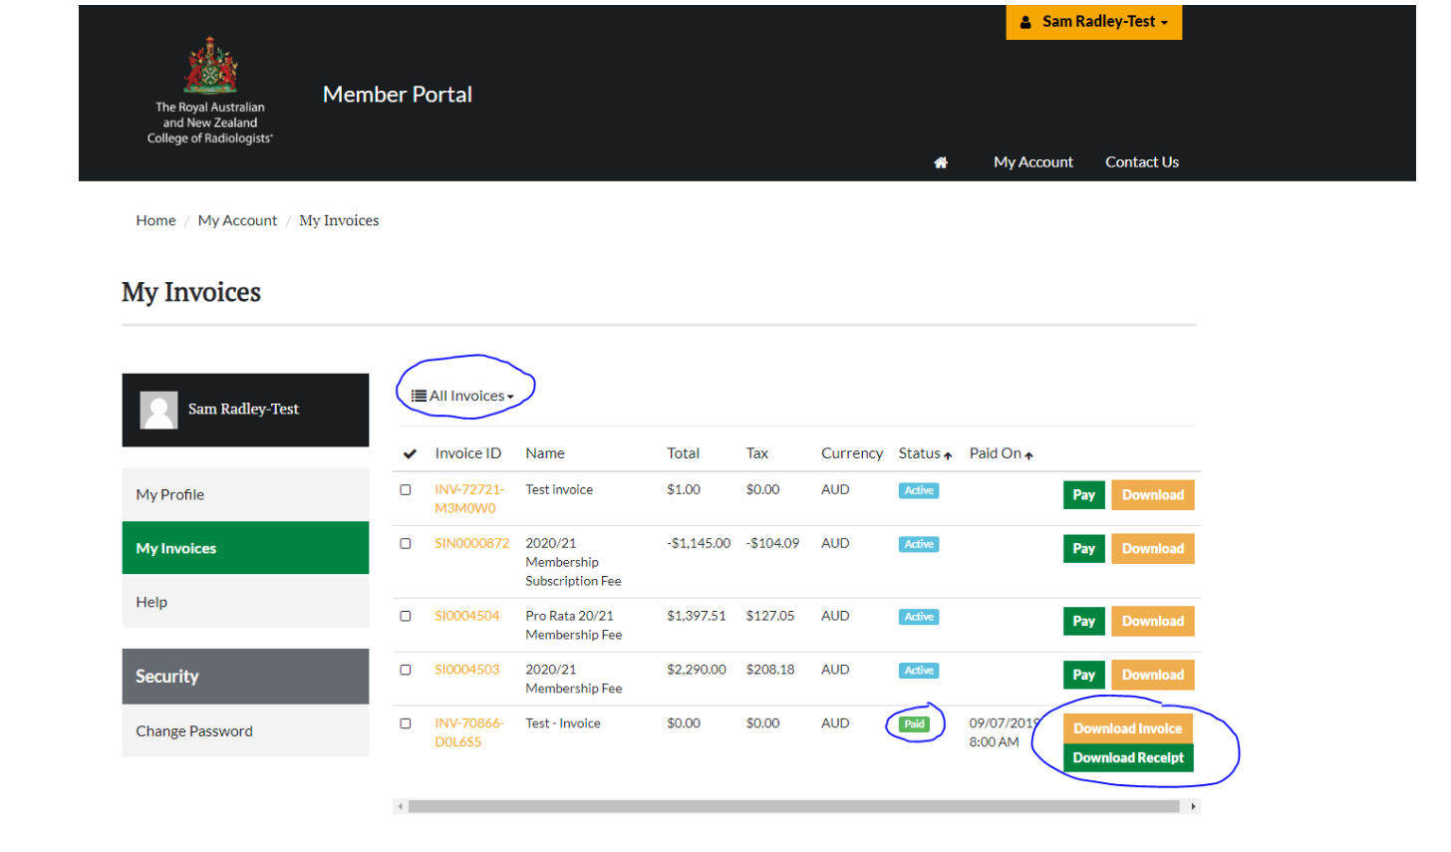Click the Invoice ID column header
The width and height of the screenshot is (1451, 852).
[467, 453]
